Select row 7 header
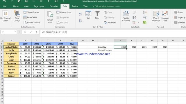Image resolution: width=186 pixels, height=104 pixels. pos(2,63)
